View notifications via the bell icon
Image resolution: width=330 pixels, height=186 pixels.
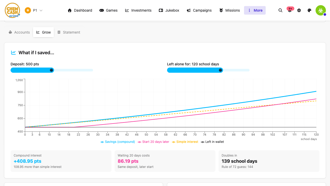click(290, 10)
